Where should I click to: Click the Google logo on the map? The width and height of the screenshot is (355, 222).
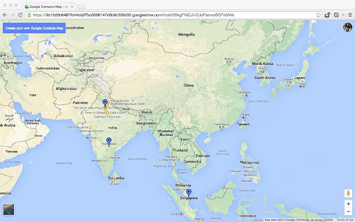tap(177, 214)
